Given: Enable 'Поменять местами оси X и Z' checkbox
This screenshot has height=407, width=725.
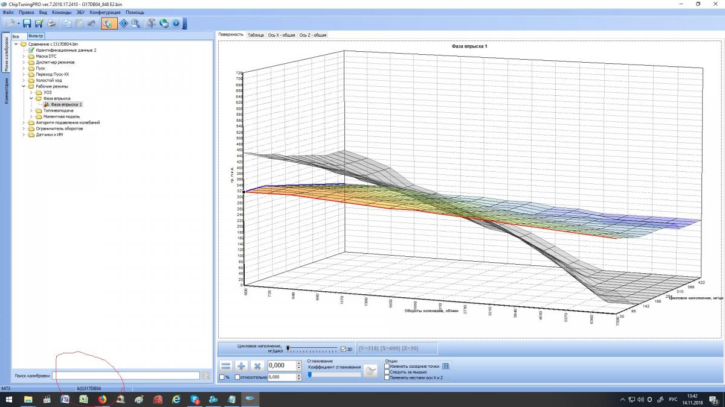Looking at the screenshot, I should click(387, 378).
